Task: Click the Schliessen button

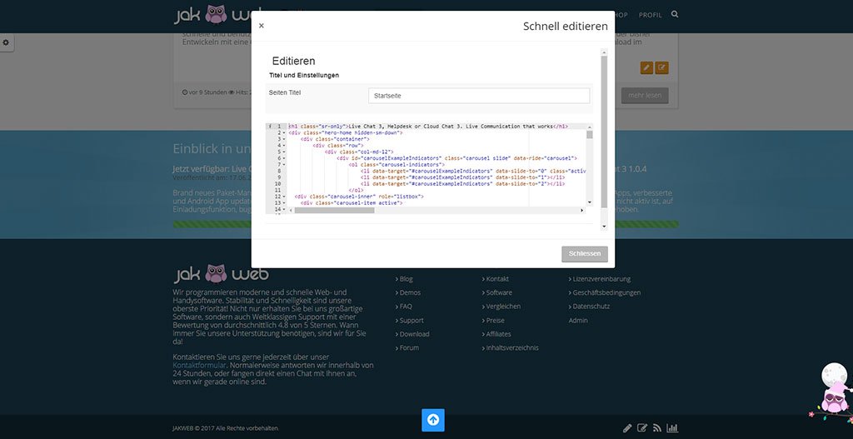Action: [584, 254]
